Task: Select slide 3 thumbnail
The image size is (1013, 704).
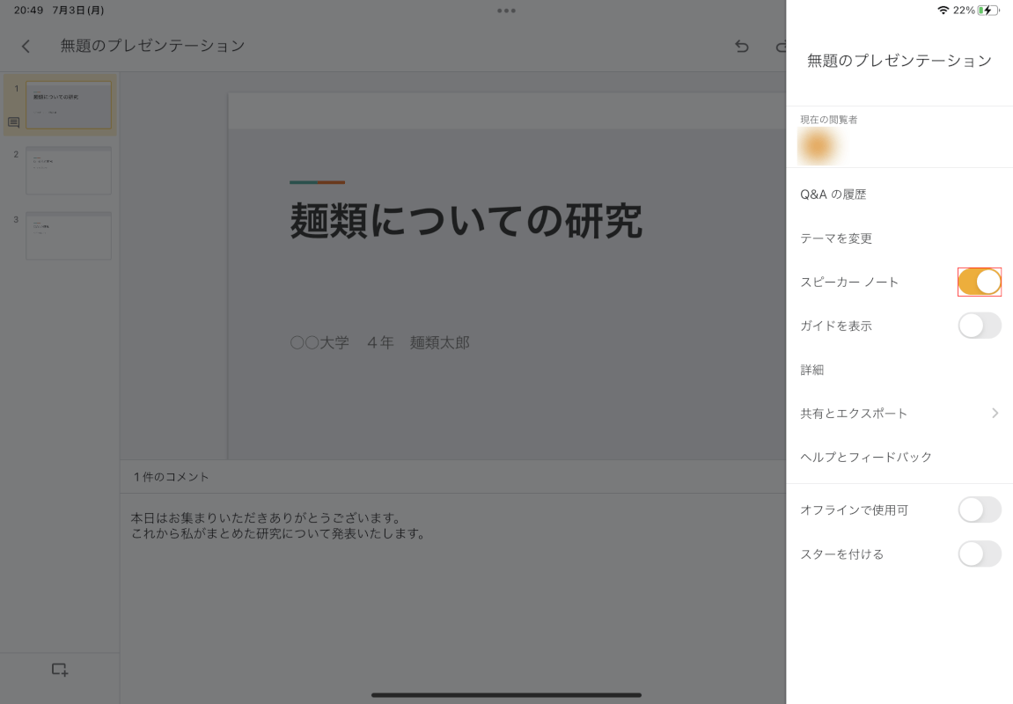Action: (x=69, y=236)
